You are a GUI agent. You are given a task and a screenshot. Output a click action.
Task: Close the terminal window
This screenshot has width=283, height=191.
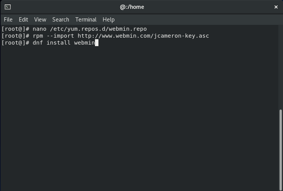pyautogui.click(x=276, y=7)
